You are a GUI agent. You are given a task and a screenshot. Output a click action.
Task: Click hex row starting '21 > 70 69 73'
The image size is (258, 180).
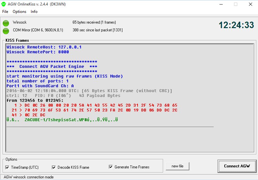tap(95, 110)
